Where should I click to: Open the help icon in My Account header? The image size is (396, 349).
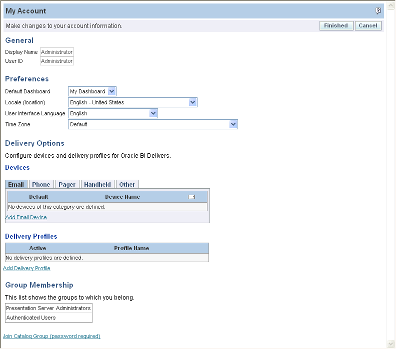tap(378, 11)
